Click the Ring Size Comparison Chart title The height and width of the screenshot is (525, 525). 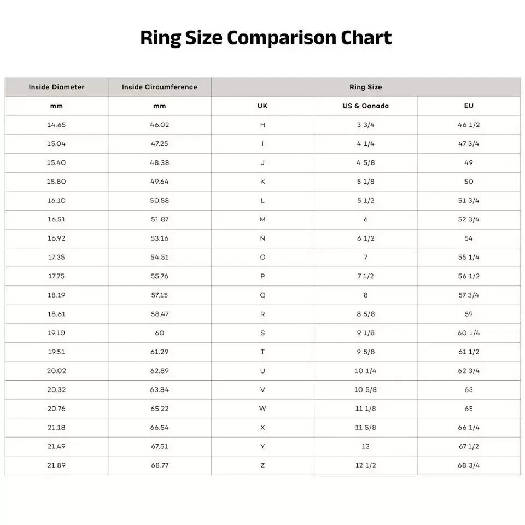266,38
